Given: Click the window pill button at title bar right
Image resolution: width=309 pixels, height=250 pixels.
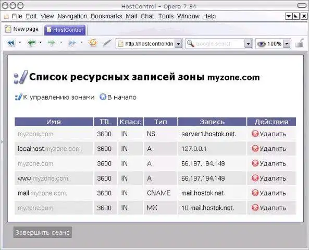Looking at the screenshot, I should (302, 6).
